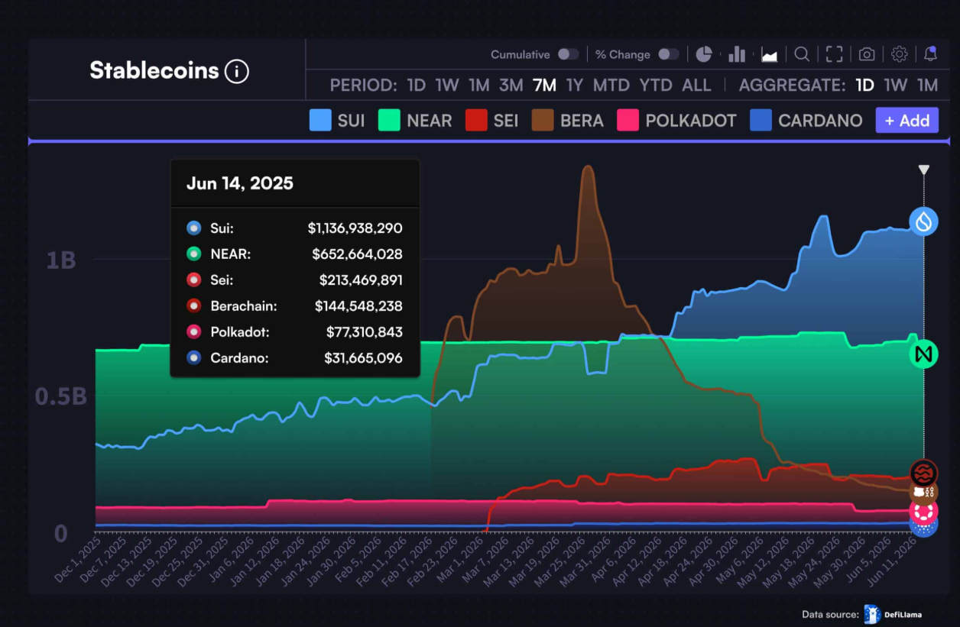
Task: Click the DefiLlama logo icon
Action: (872, 614)
